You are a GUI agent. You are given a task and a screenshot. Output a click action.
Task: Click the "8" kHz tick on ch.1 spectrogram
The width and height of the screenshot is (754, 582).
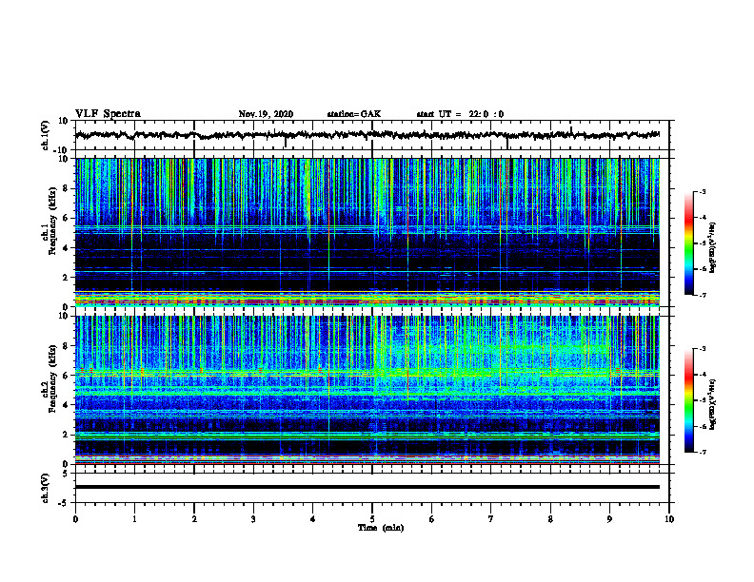coord(66,188)
